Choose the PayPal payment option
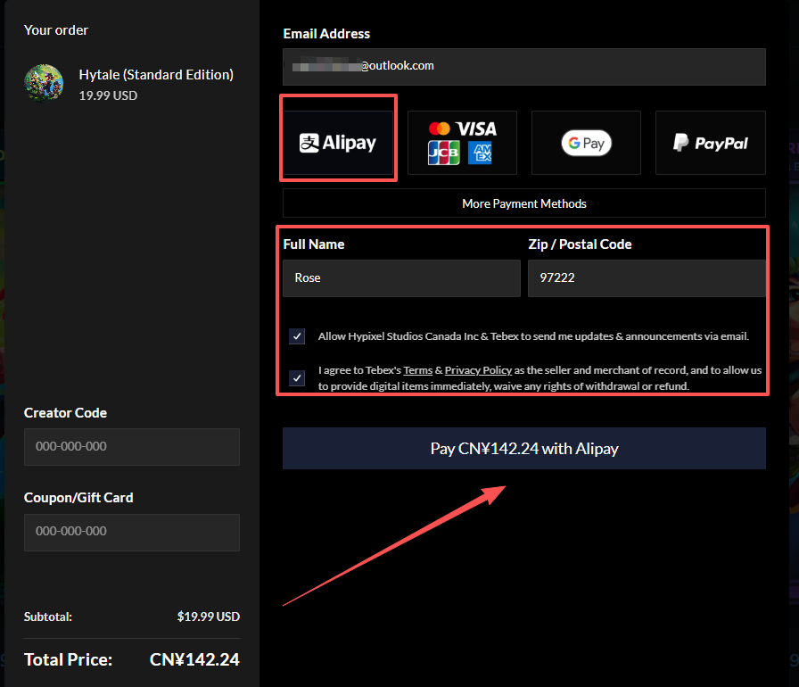Image resolution: width=799 pixels, height=687 pixels. pyautogui.click(x=710, y=143)
